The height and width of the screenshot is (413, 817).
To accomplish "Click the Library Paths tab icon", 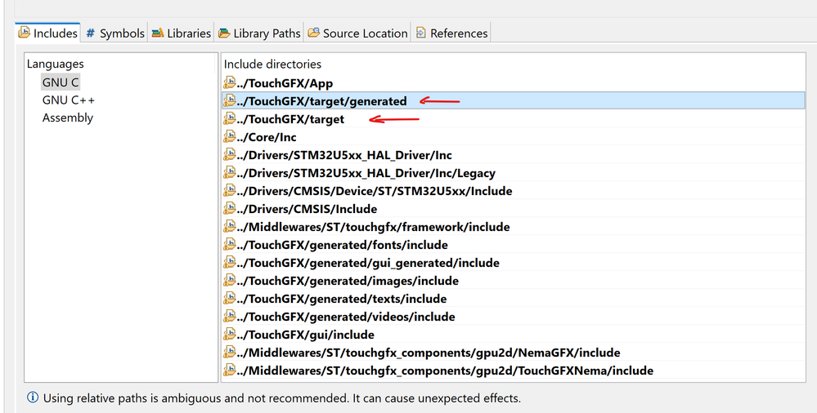I will point(224,33).
